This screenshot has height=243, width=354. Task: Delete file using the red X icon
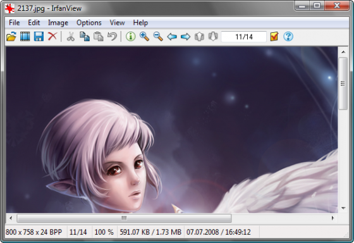coord(52,36)
